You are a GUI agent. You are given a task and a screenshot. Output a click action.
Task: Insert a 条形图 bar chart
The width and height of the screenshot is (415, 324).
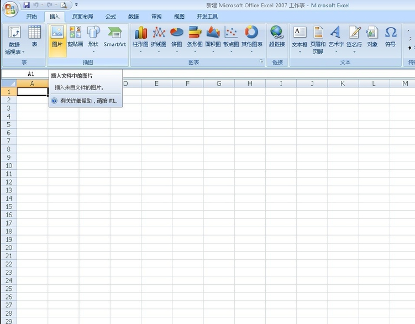click(x=195, y=39)
